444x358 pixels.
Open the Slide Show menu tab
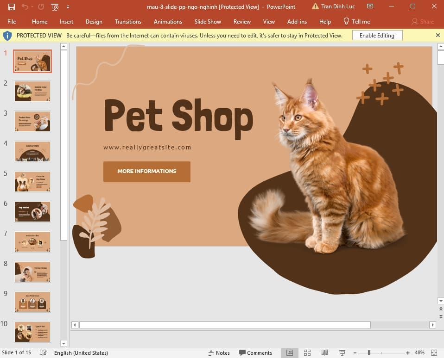point(207,21)
